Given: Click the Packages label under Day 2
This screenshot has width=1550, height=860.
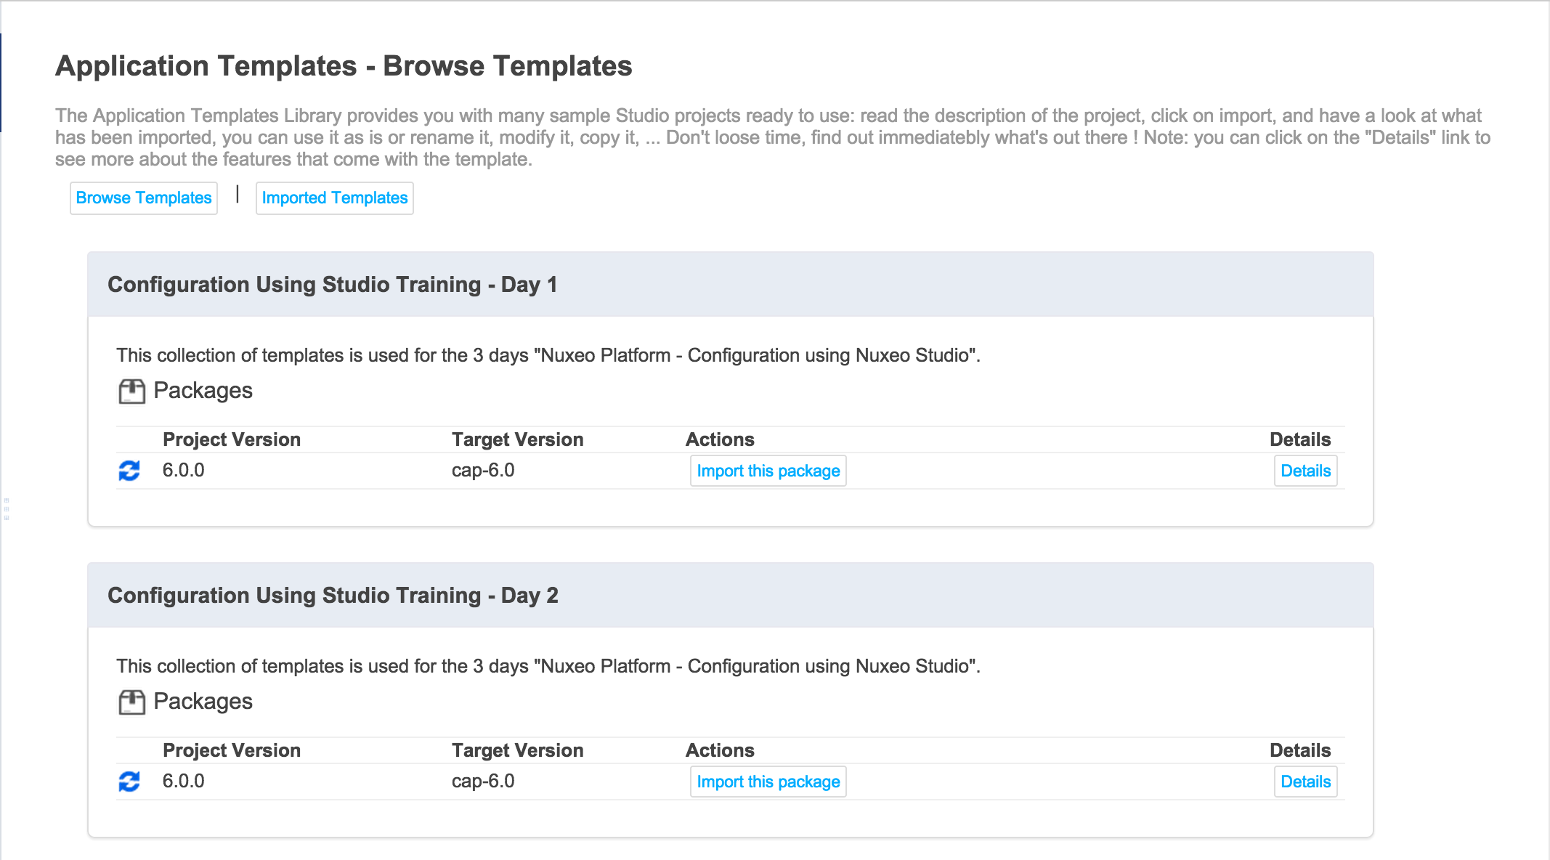Looking at the screenshot, I should point(203,702).
